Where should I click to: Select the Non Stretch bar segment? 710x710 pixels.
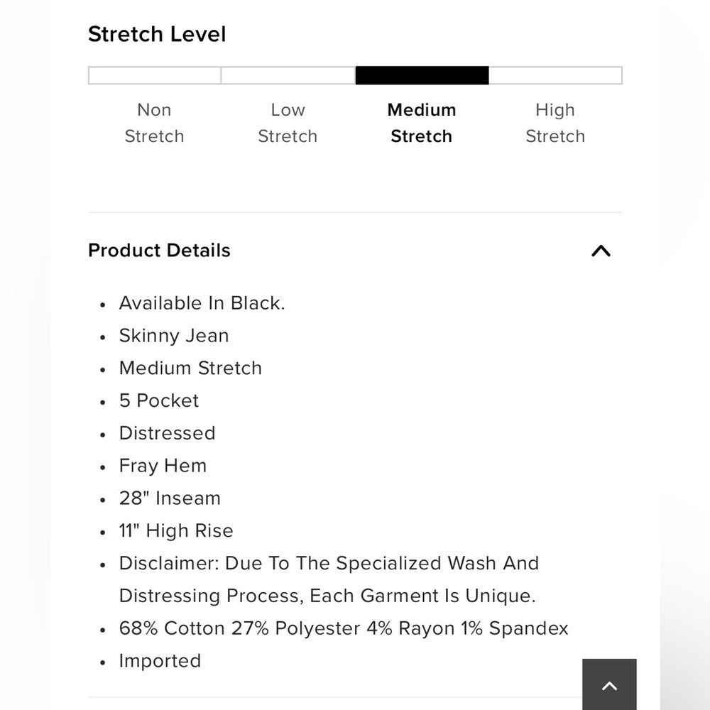point(154,75)
